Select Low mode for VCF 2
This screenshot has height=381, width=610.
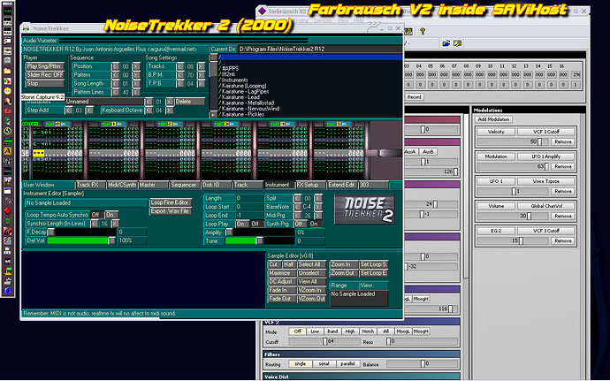point(315,331)
